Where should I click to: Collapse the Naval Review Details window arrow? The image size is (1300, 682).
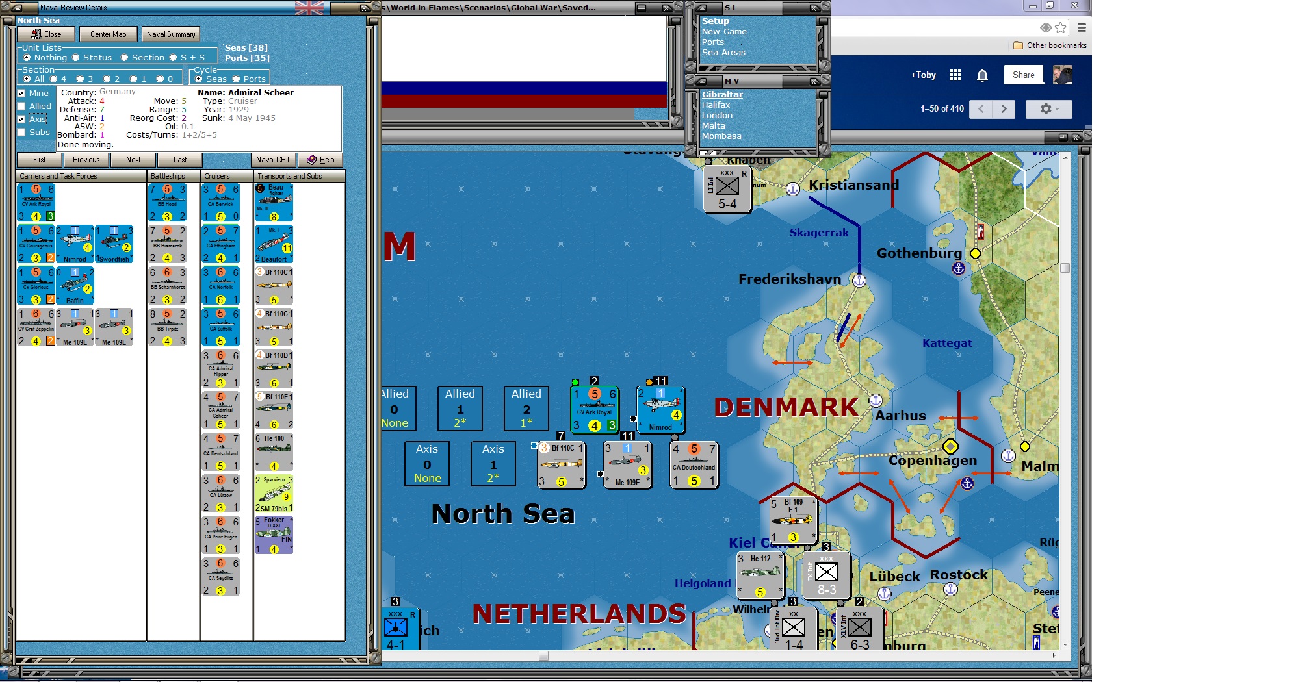(x=16, y=8)
